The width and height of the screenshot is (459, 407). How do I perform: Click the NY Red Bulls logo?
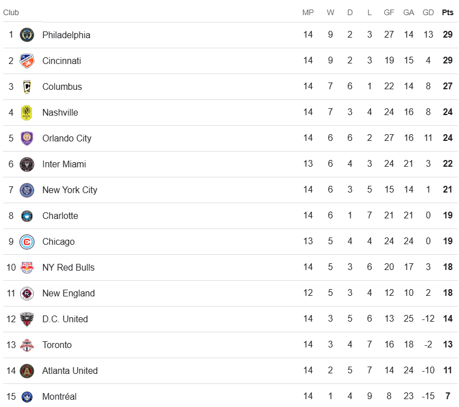[x=27, y=267]
